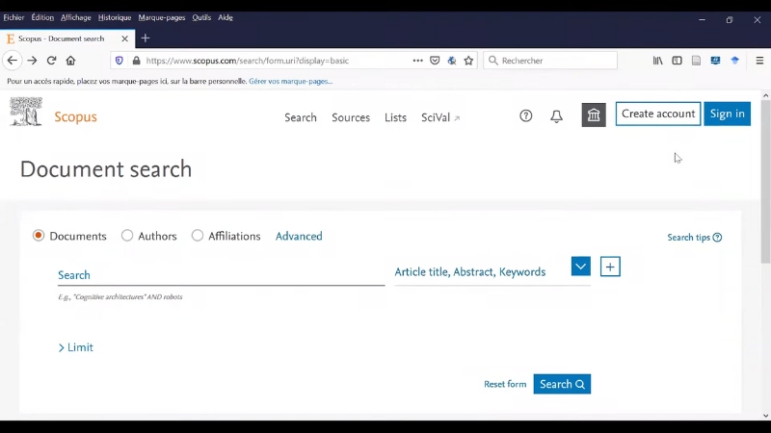Screen dimensions: 771x433
Task: Click the blue graduation cap extension icon
Action: click(735, 61)
